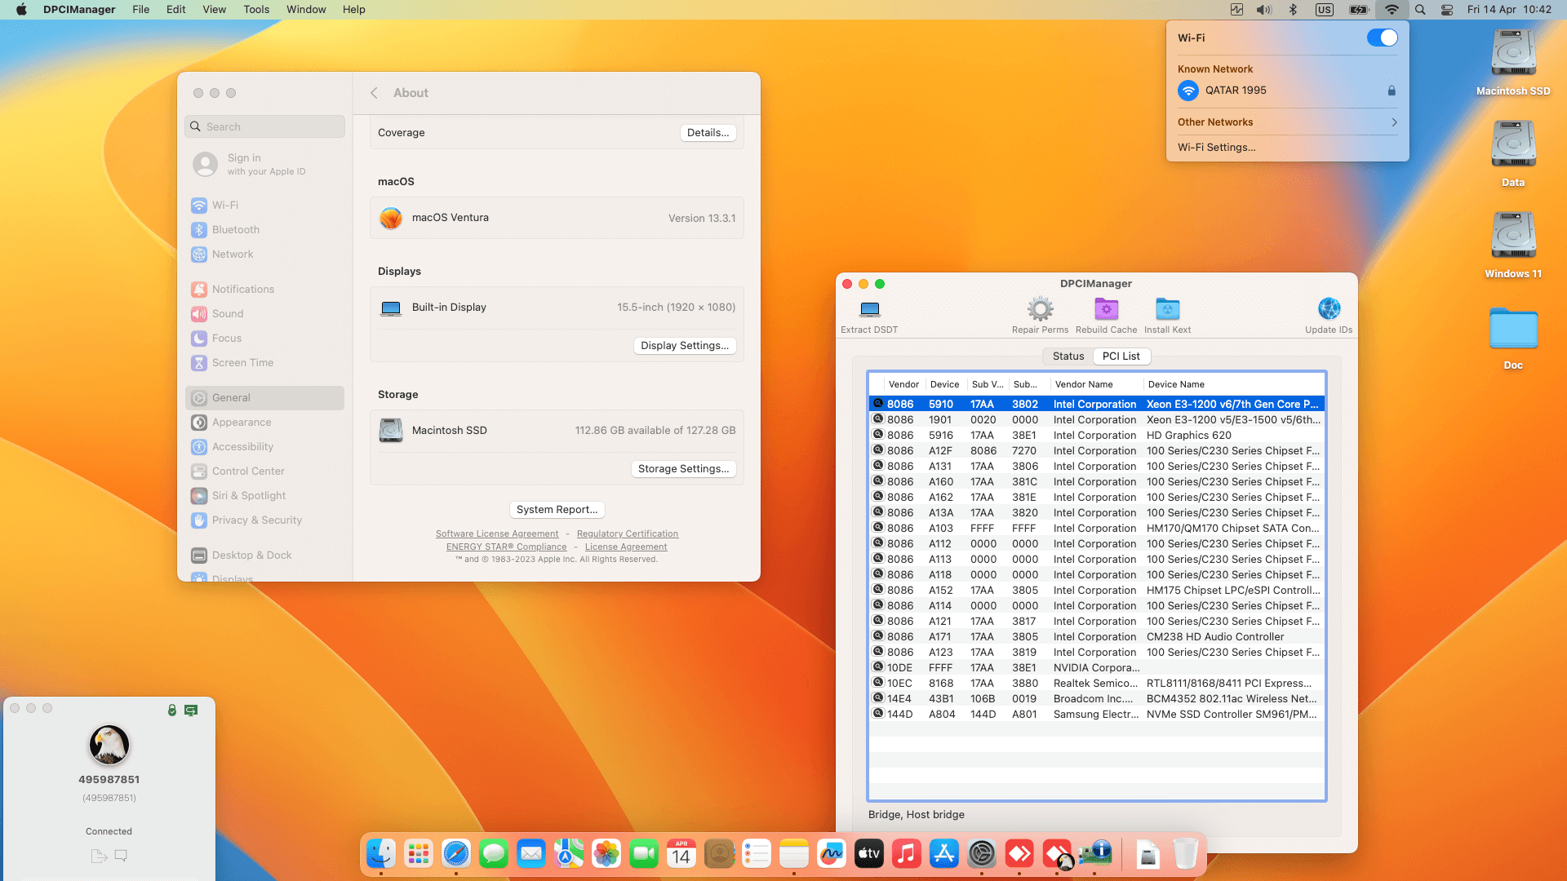1567x881 pixels.
Task: Click the Repair Perms gear icon
Action: [1040, 310]
